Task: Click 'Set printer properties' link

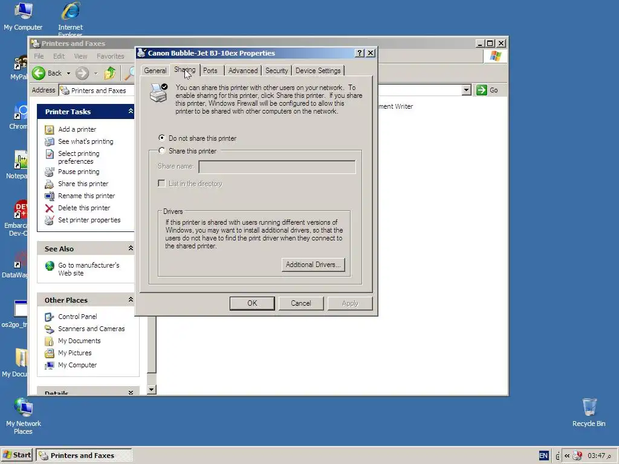Action: pyautogui.click(x=89, y=220)
